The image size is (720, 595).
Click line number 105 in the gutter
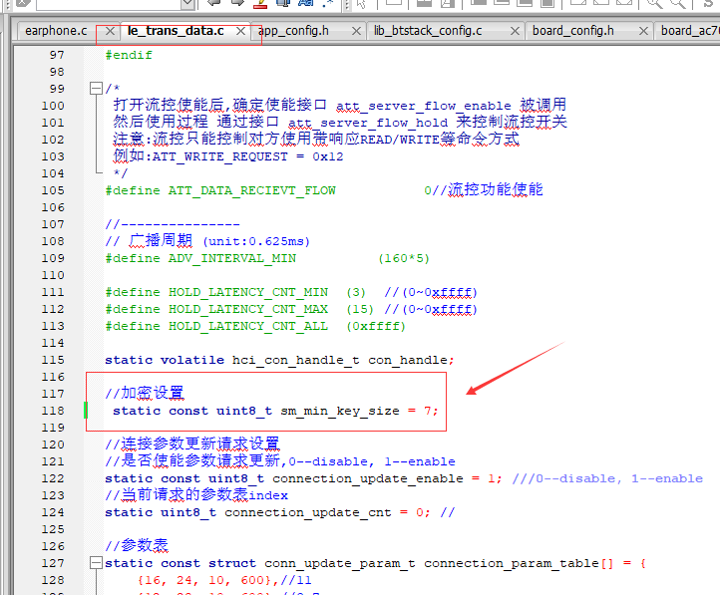click(53, 190)
